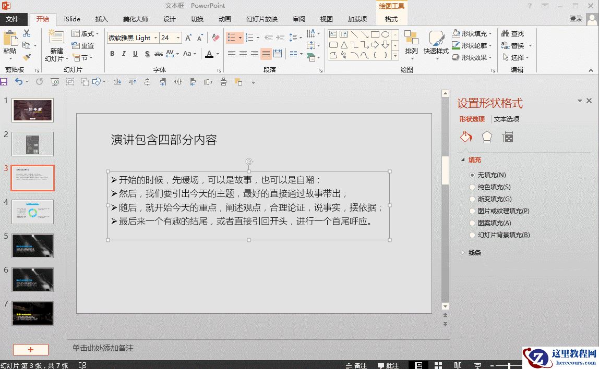
Task: Switch to the 文本选项 tab
Action: pos(506,119)
